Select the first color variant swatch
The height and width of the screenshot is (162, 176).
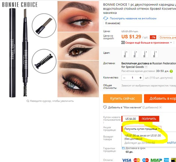pyautogui.click(x=125, y=54)
